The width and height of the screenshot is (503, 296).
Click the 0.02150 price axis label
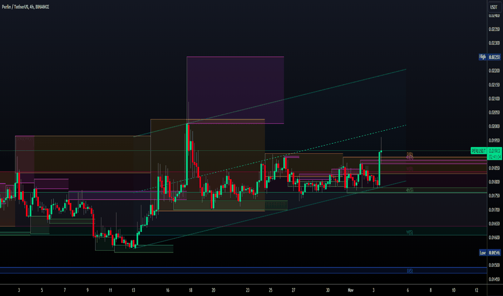(x=494, y=85)
